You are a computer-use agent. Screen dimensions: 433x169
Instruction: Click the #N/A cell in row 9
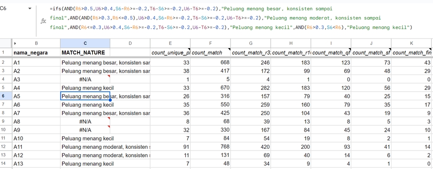point(85,122)
